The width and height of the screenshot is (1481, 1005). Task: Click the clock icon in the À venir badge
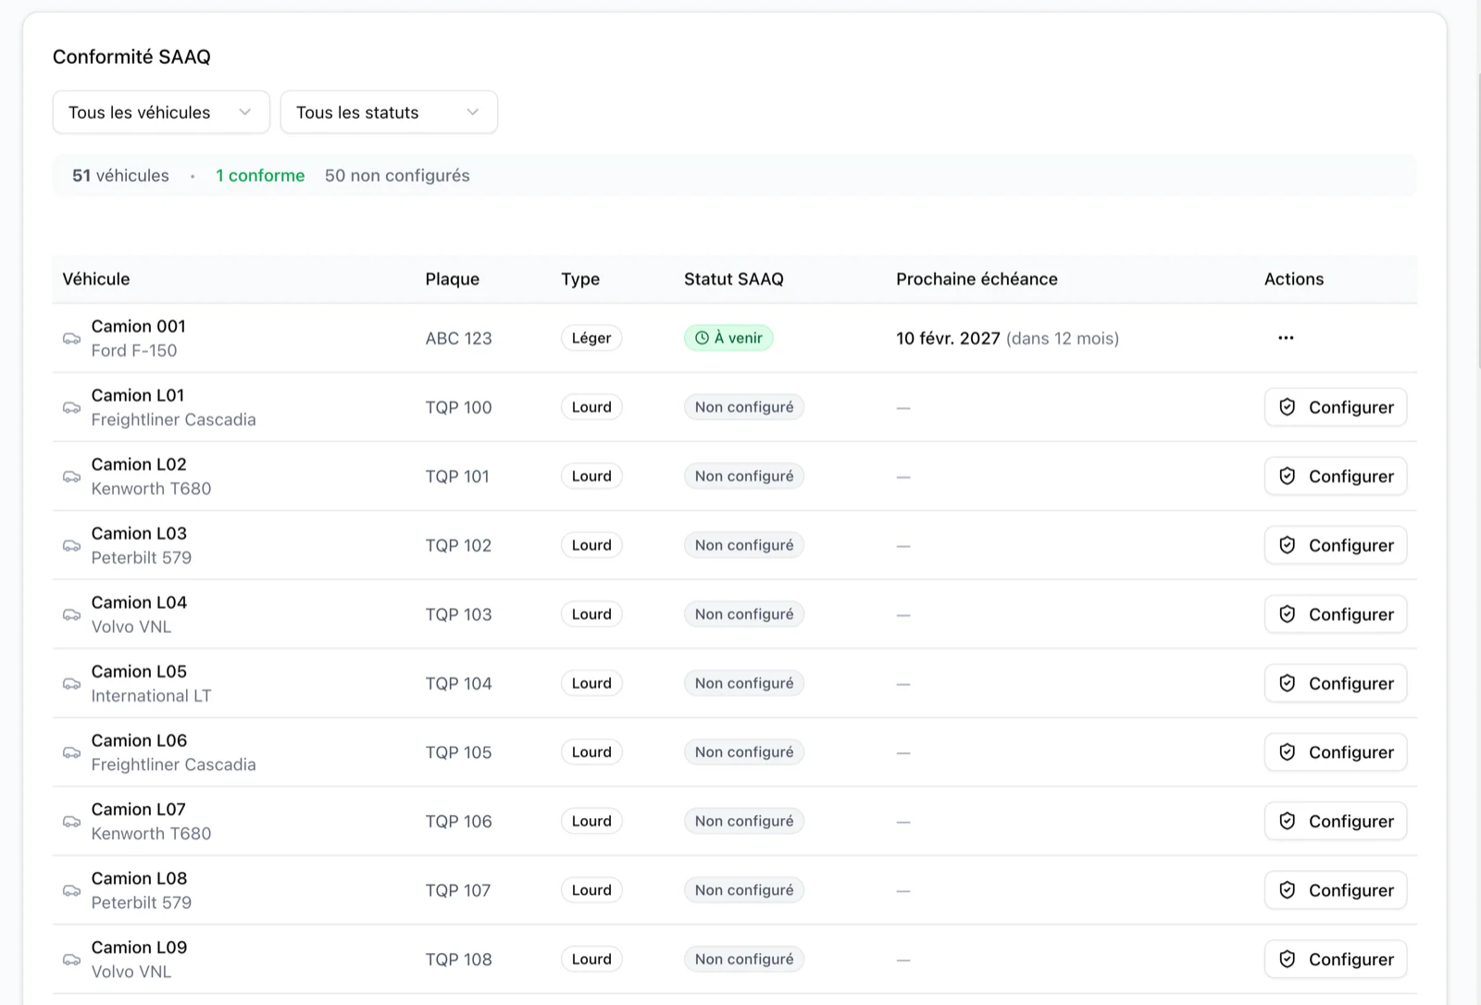click(702, 338)
